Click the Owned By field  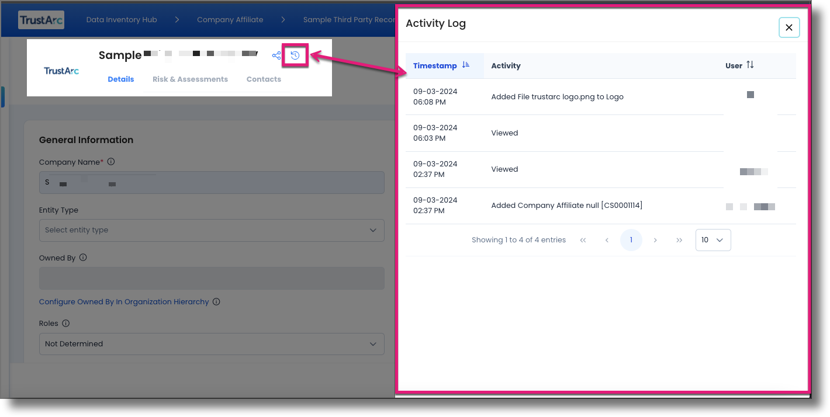coord(212,278)
